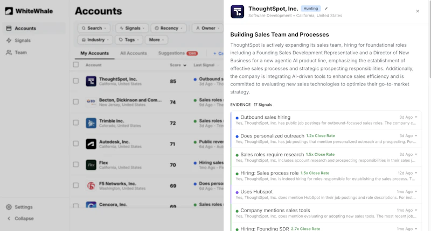The image size is (431, 231).
Task: Open the Sales roles require research signal
Action: coord(326,157)
